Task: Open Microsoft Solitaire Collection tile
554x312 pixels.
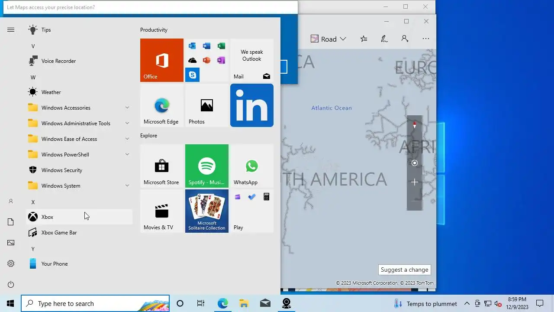Action: tap(207, 211)
